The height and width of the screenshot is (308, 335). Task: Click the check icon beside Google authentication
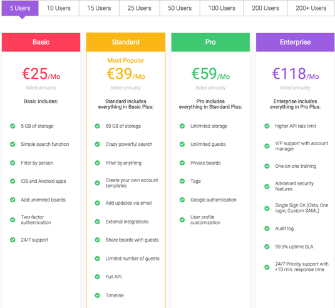click(x=182, y=200)
